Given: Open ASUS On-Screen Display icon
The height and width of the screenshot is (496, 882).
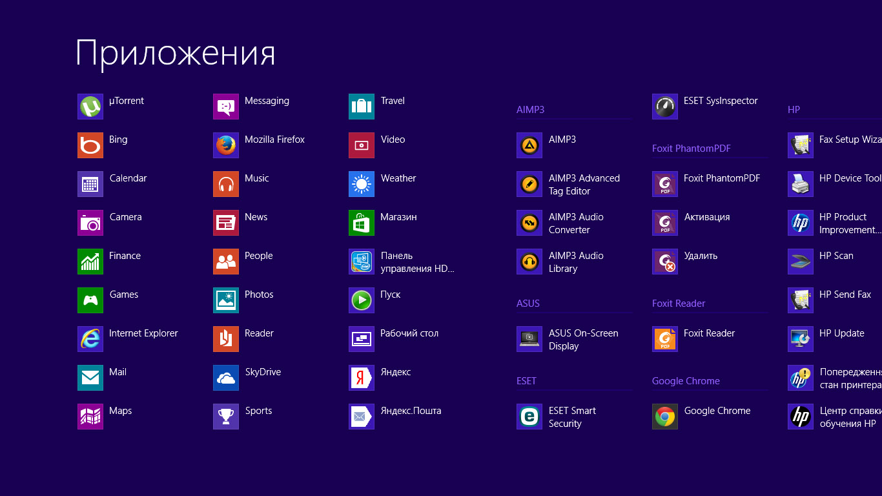Looking at the screenshot, I should point(529,339).
